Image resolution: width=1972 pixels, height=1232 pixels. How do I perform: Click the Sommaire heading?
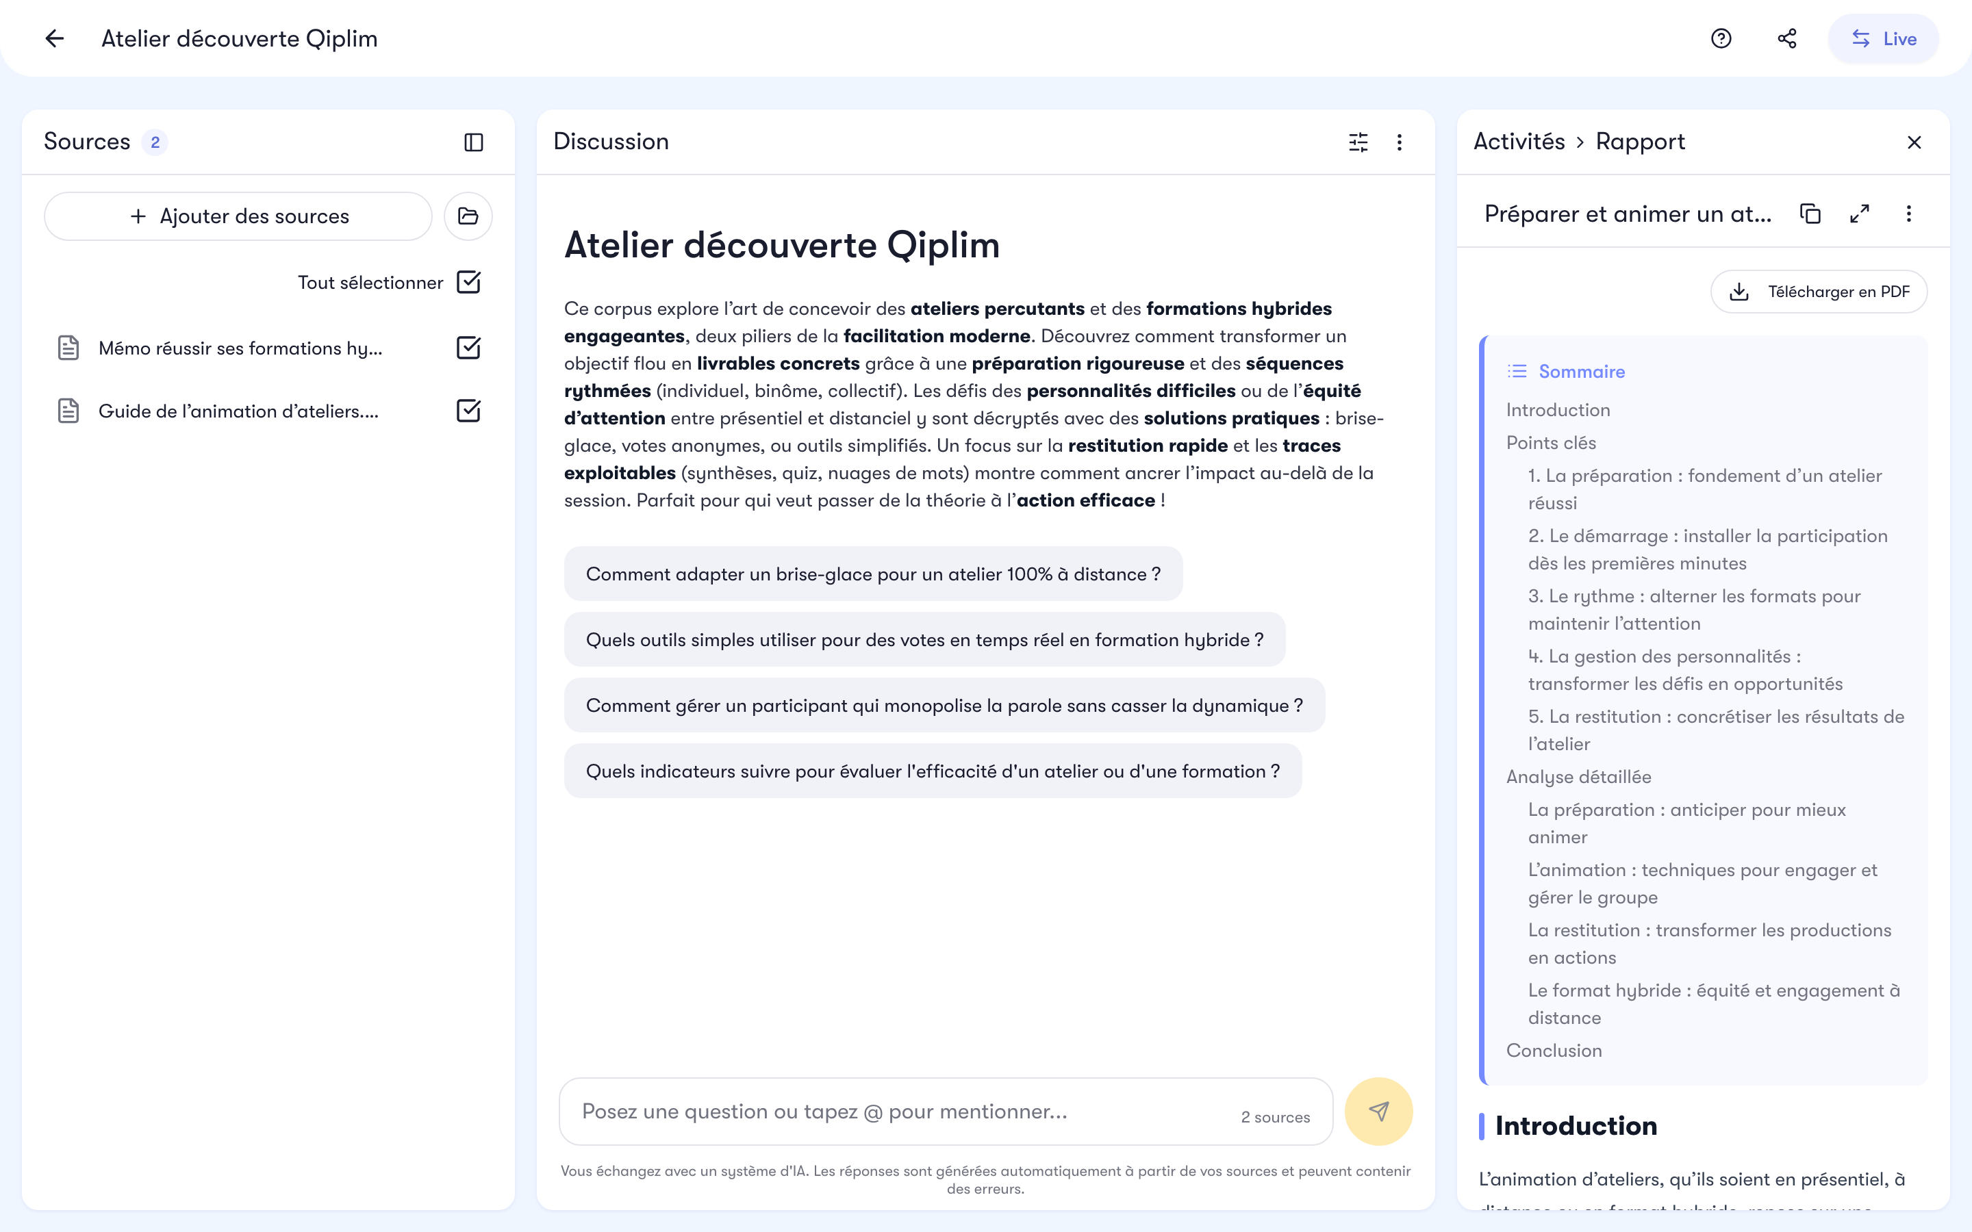click(1582, 372)
